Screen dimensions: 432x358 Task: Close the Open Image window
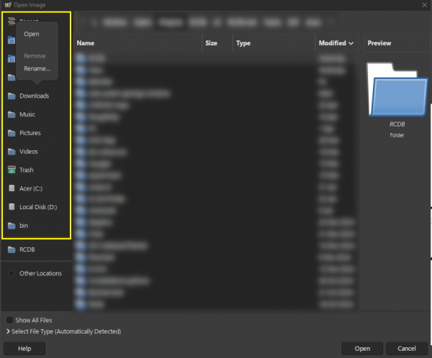[x=425, y=5]
